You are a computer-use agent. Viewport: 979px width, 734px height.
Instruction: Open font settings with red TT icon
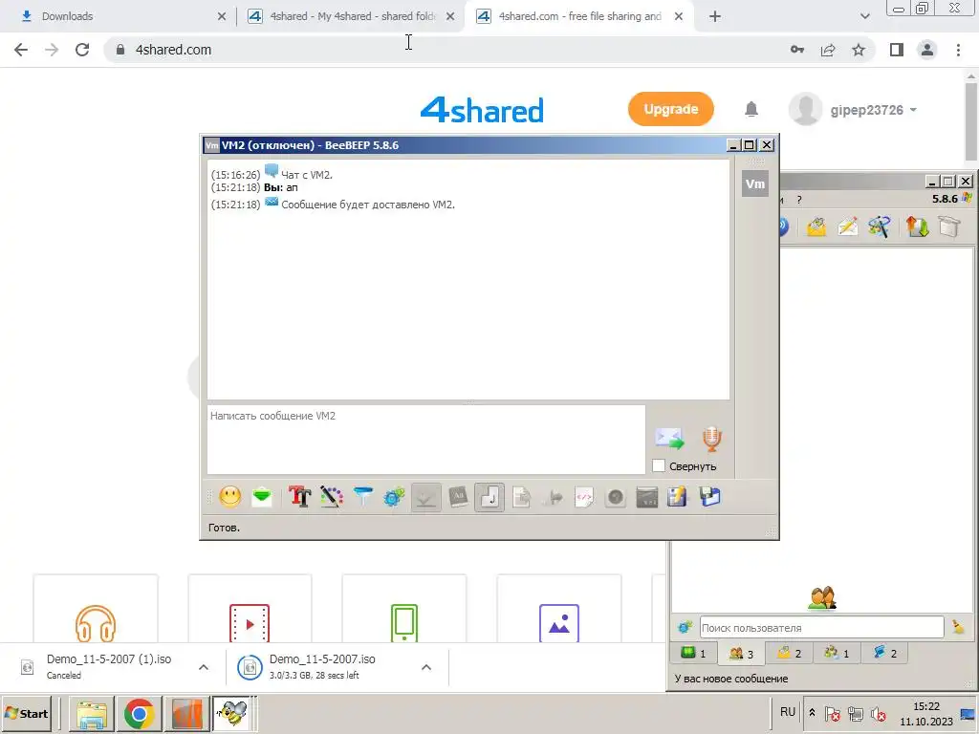299,497
